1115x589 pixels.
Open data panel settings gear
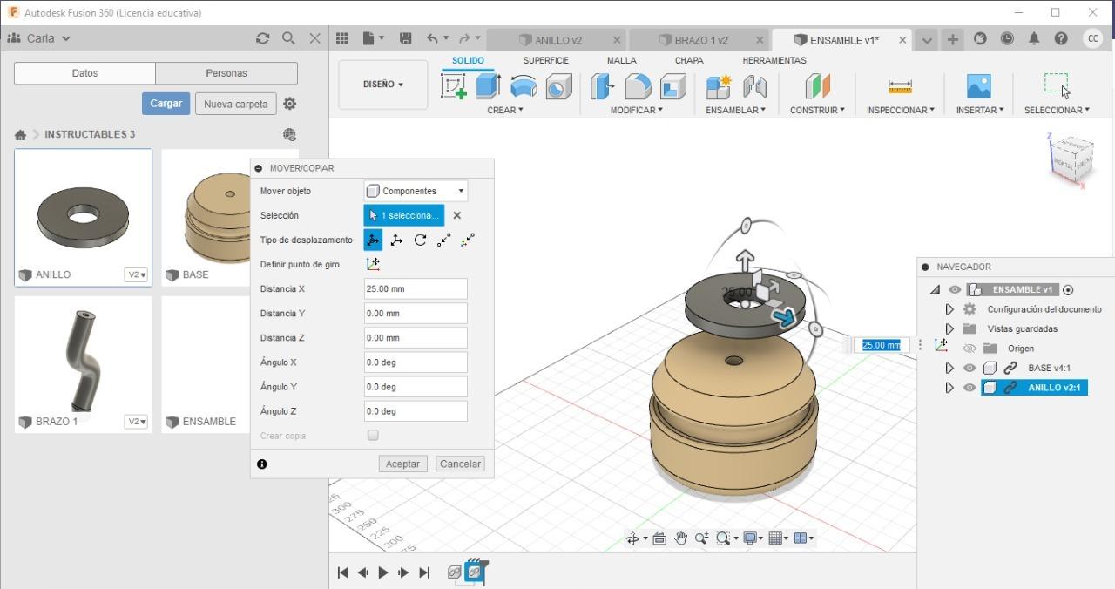point(290,104)
